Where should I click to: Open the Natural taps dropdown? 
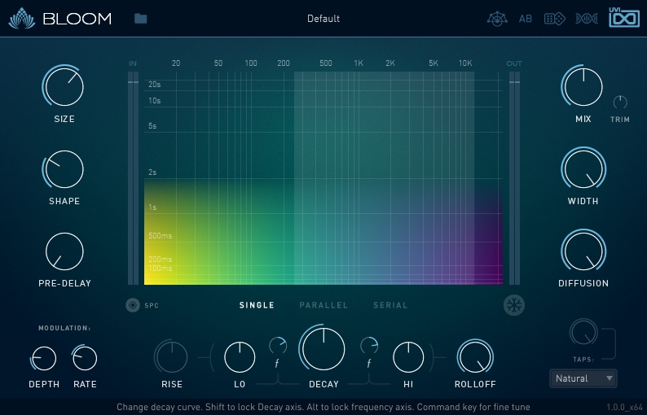583,378
